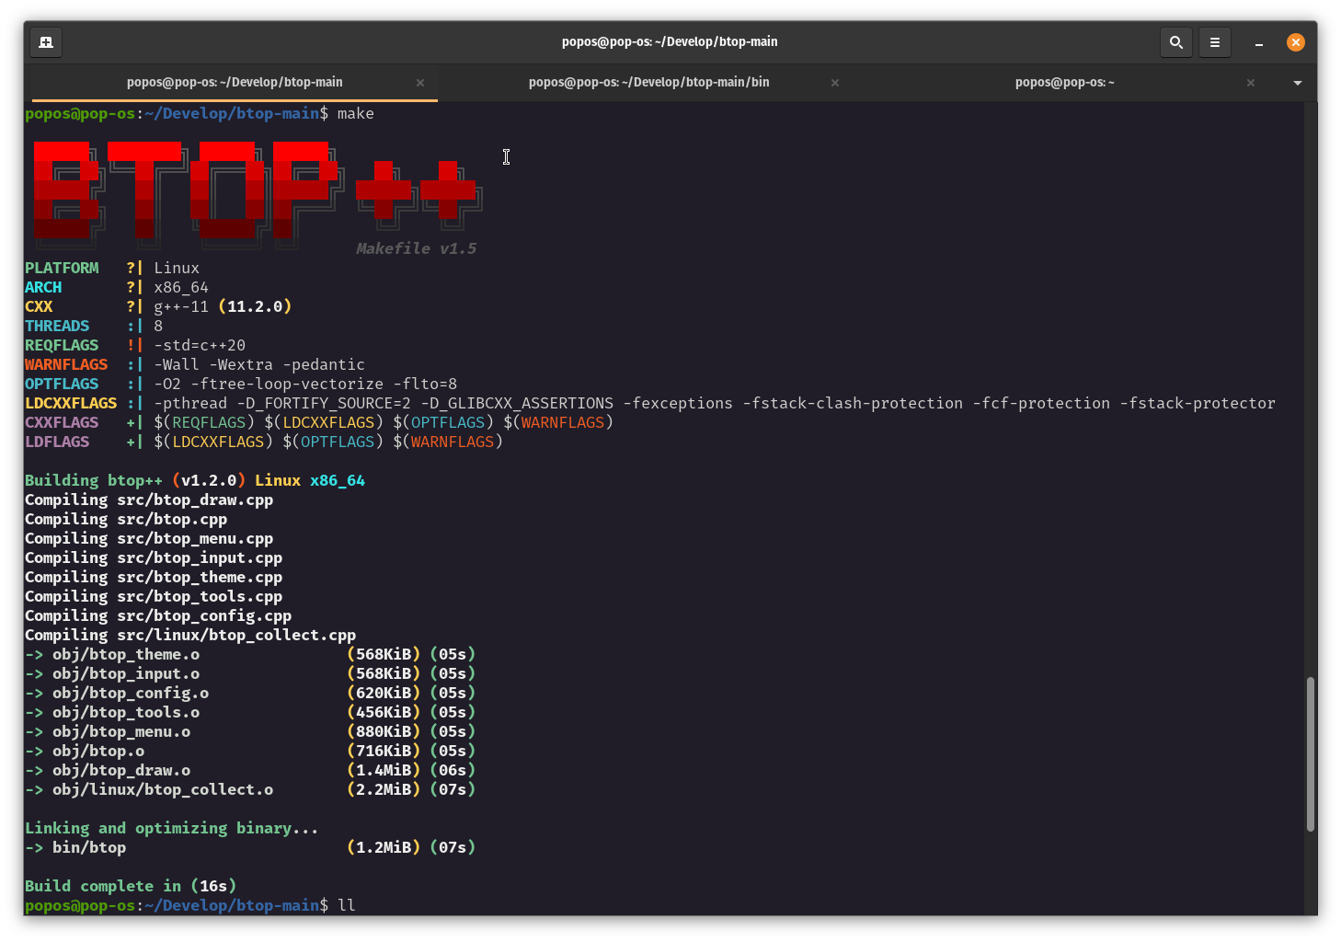
Task: Click the LDCXXFLAGS label
Action: click(x=71, y=403)
